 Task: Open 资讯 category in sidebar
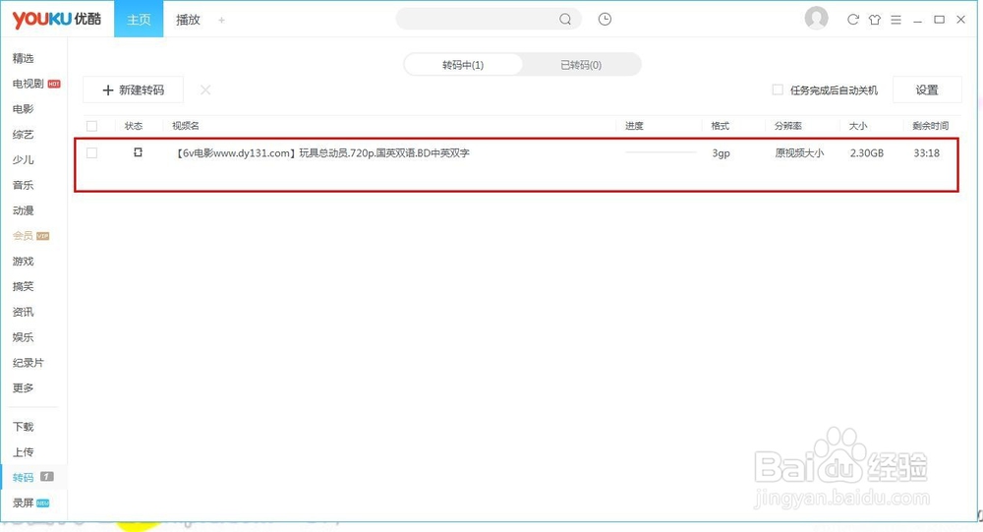click(x=24, y=312)
